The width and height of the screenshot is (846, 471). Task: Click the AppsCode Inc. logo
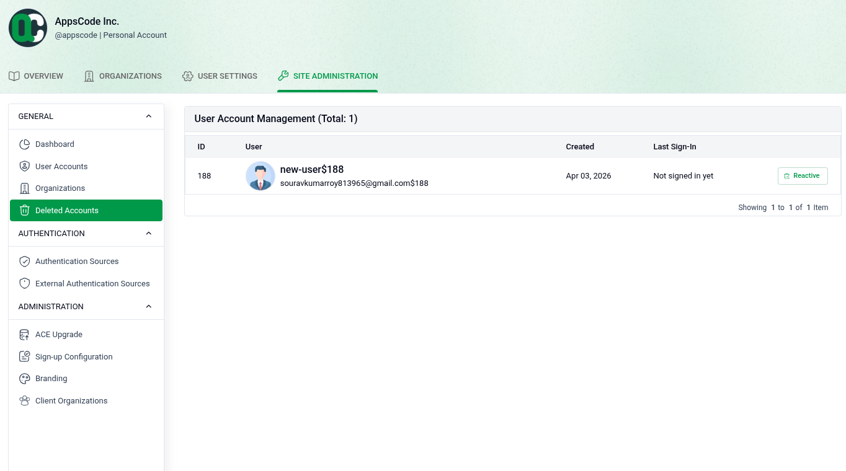pyautogui.click(x=27, y=27)
